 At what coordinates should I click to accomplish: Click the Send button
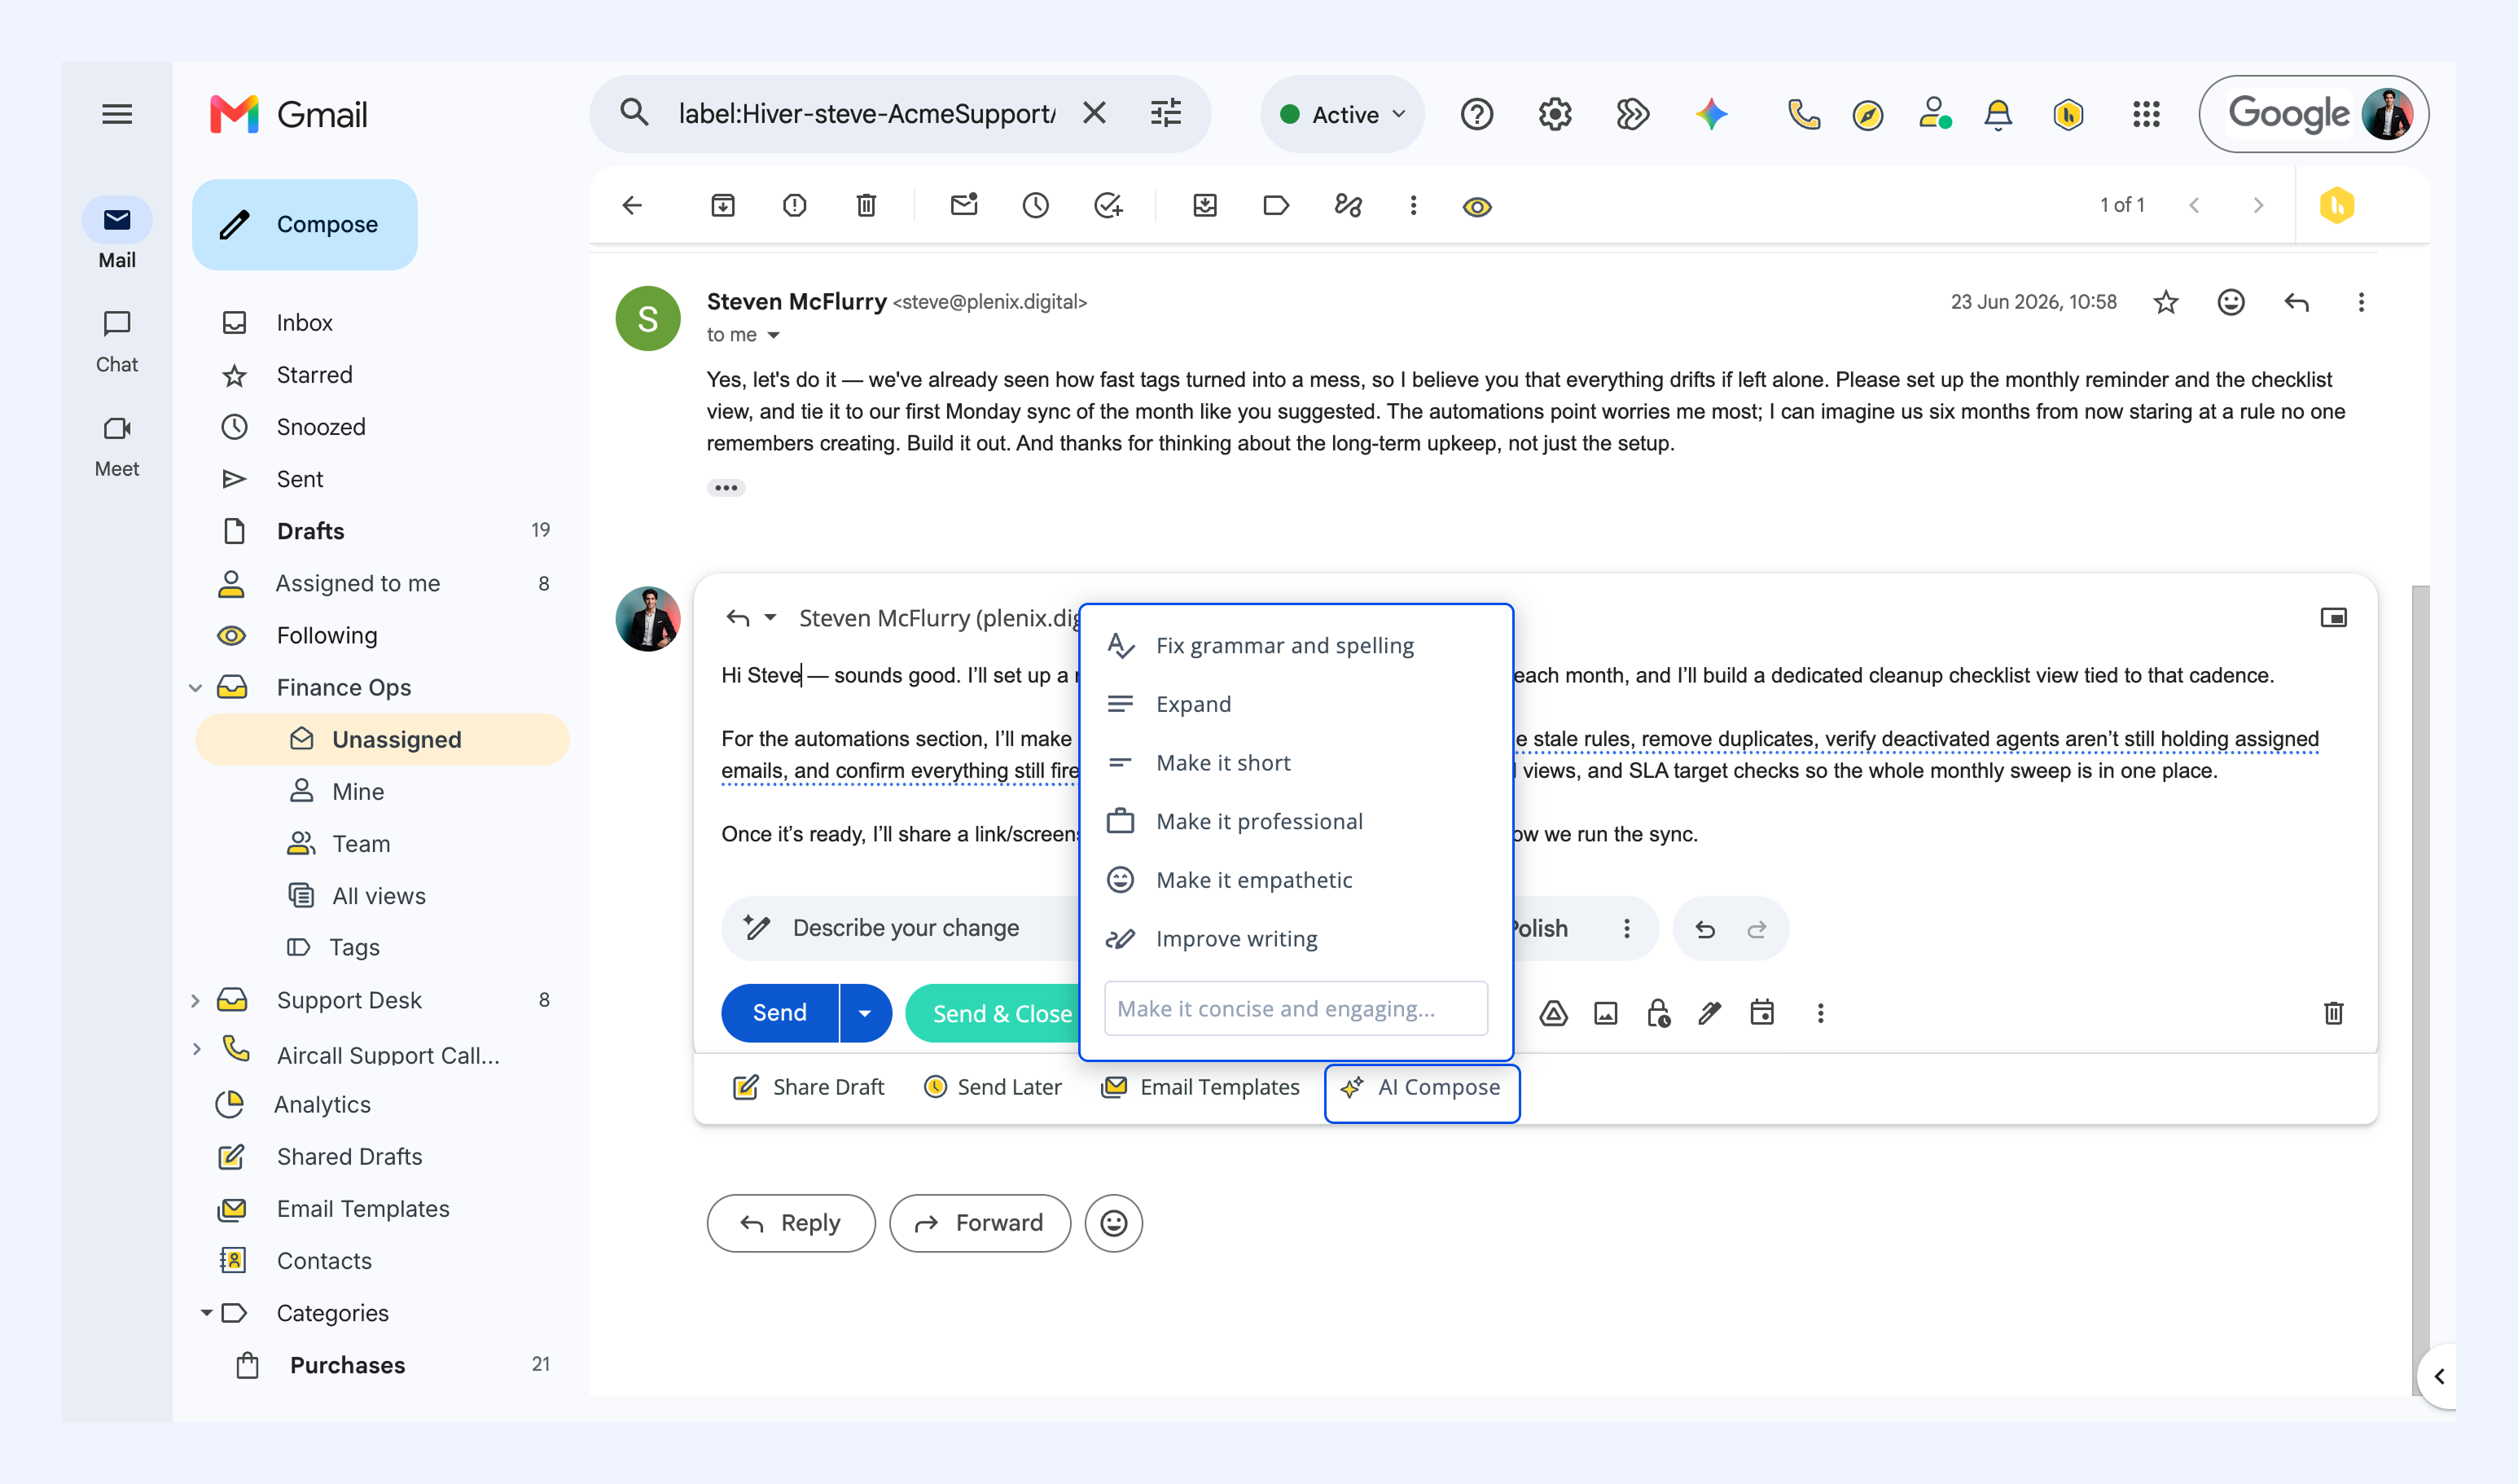tap(779, 1013)
